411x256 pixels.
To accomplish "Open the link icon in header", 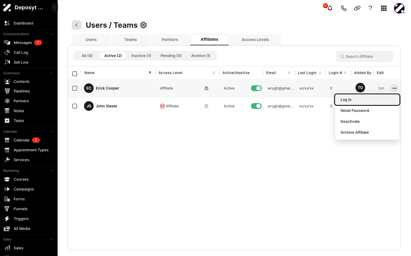I will click(x=357, y=8).
